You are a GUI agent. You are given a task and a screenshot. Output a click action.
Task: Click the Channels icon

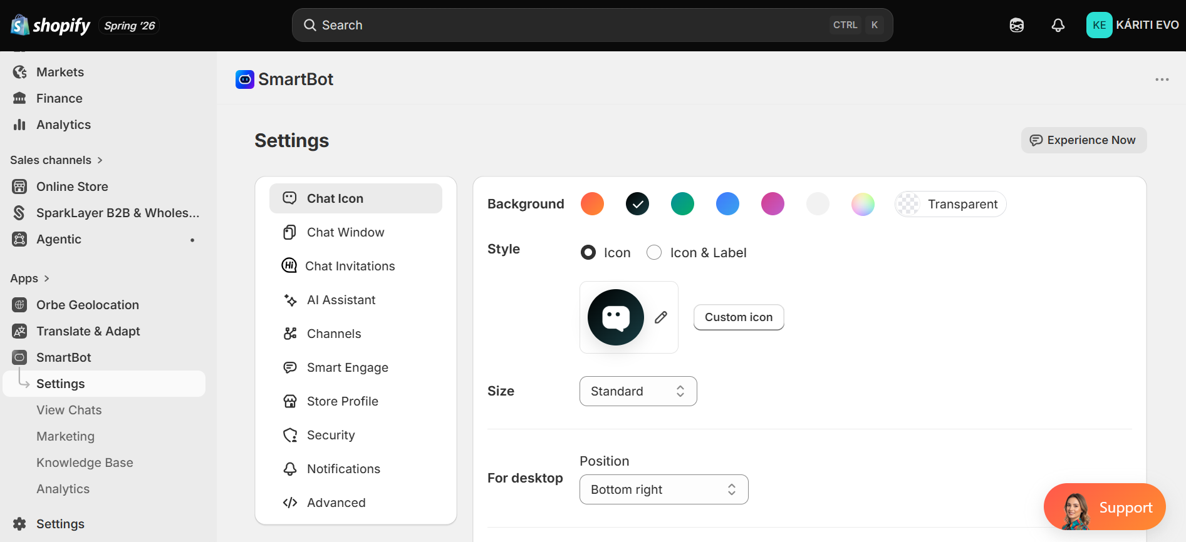tap(289, 334)
